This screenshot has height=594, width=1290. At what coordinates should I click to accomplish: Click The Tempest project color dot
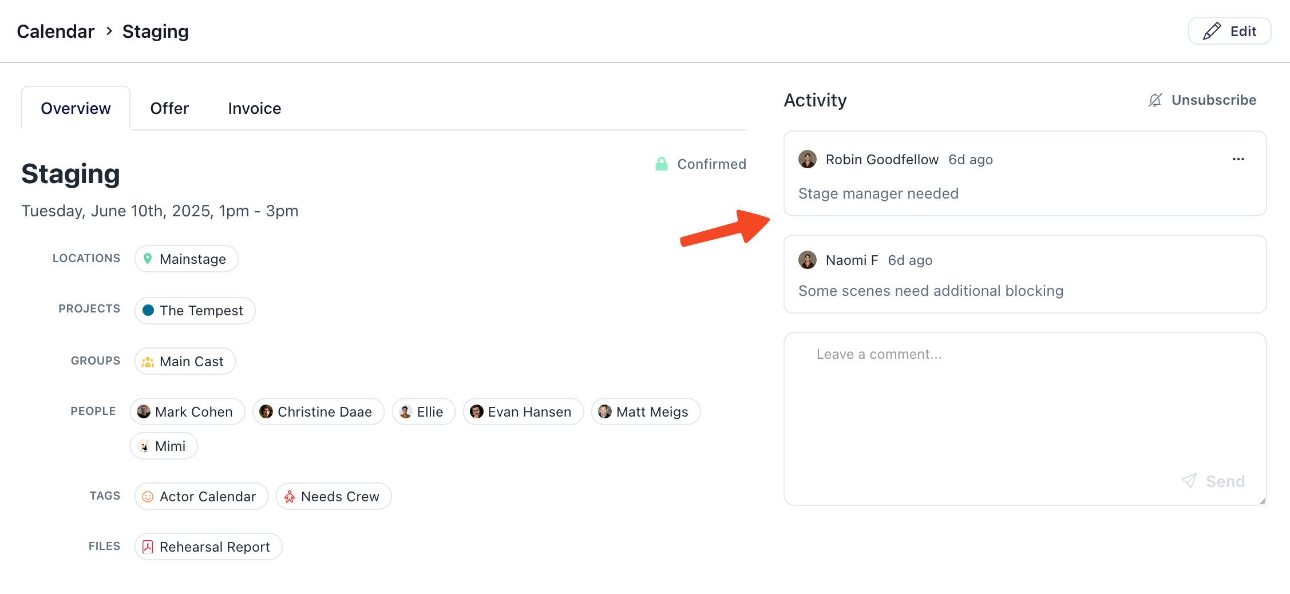tap(148, 310)
